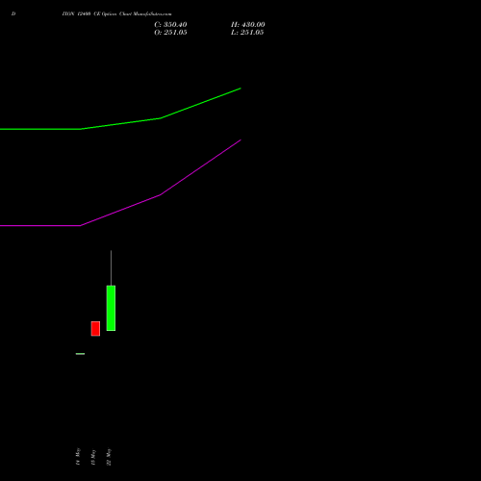
Task: Click the CE Options Chart title text
Action: [x=117, y=13]
